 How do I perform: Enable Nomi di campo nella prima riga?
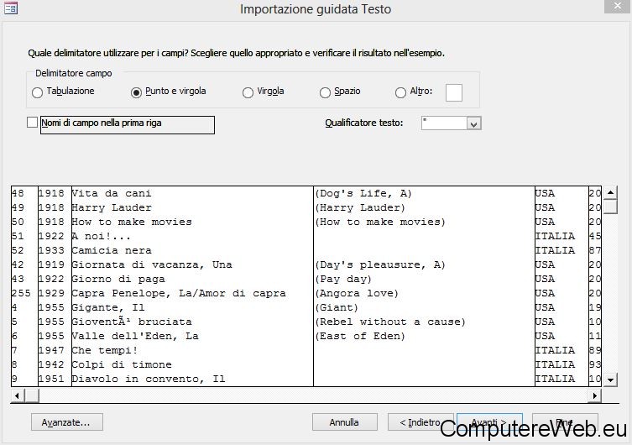pyautogui.click(x=32, y=122)
